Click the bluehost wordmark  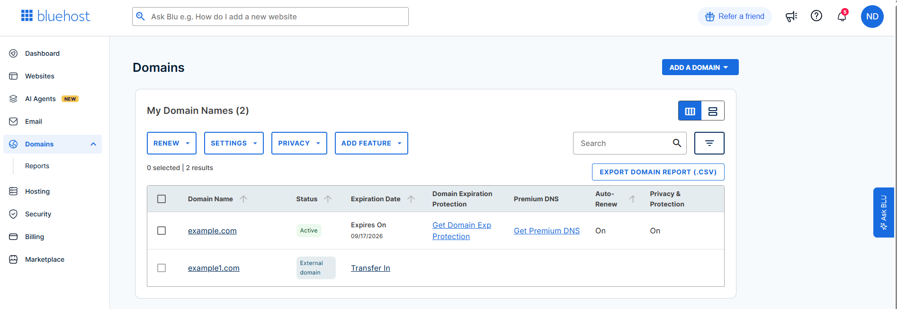pyautogui.click(x=63, y=16)
